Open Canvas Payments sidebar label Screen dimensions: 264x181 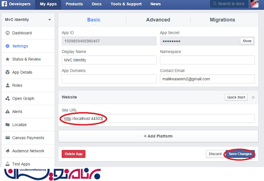click(x=28, y=138)
